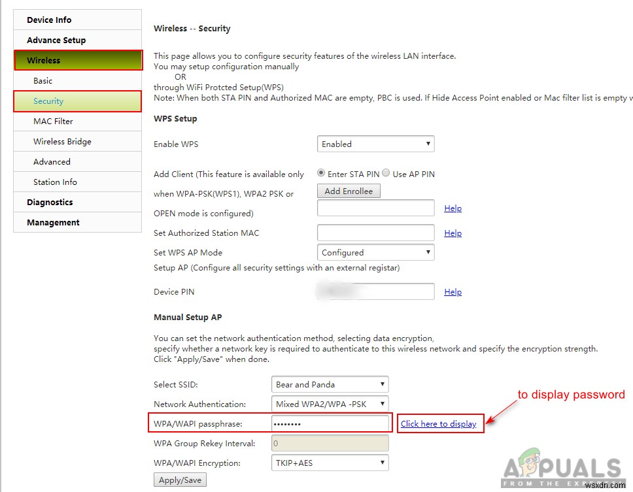633x492 pixels.
Task: Open the Select SSID dropdown
Action: [330, 384]
